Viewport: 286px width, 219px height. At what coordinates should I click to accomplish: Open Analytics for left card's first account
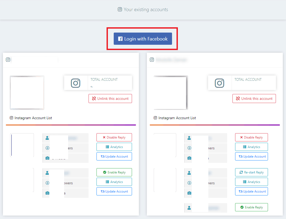pyautogui.click(x=114, y=147)
